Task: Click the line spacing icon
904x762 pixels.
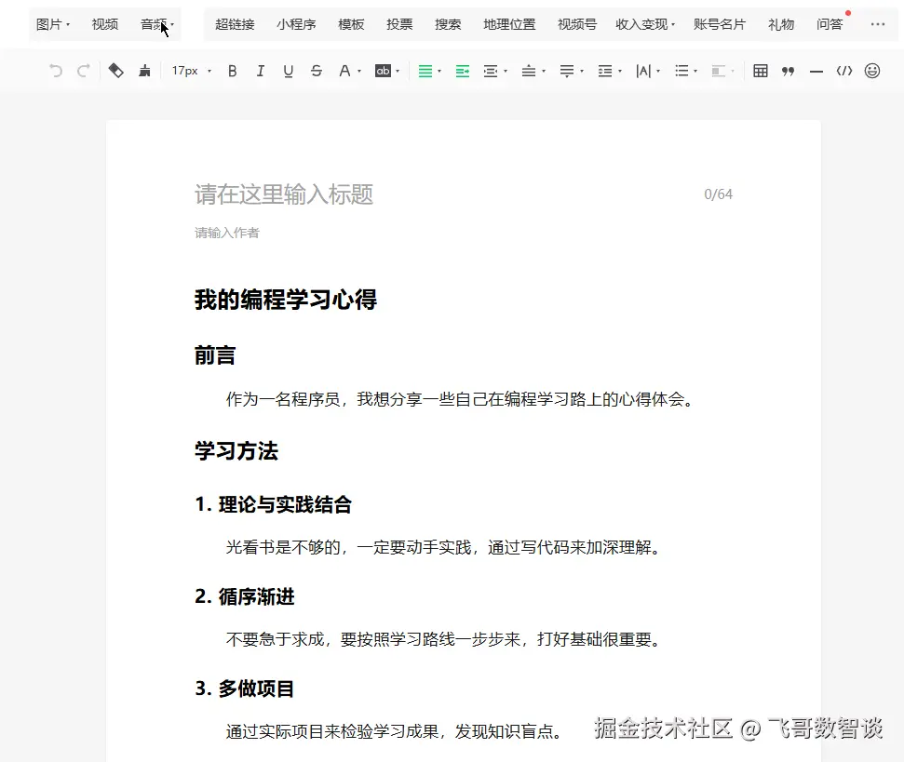Action: (605, 72)
